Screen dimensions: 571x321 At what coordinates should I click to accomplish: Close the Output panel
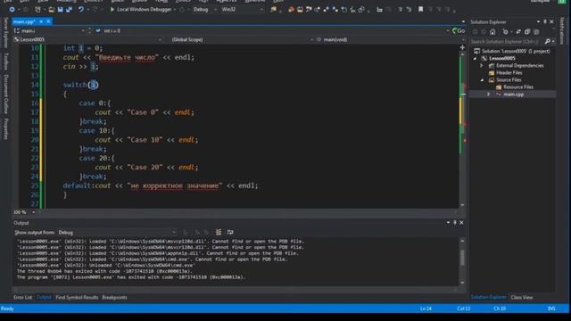461,223
